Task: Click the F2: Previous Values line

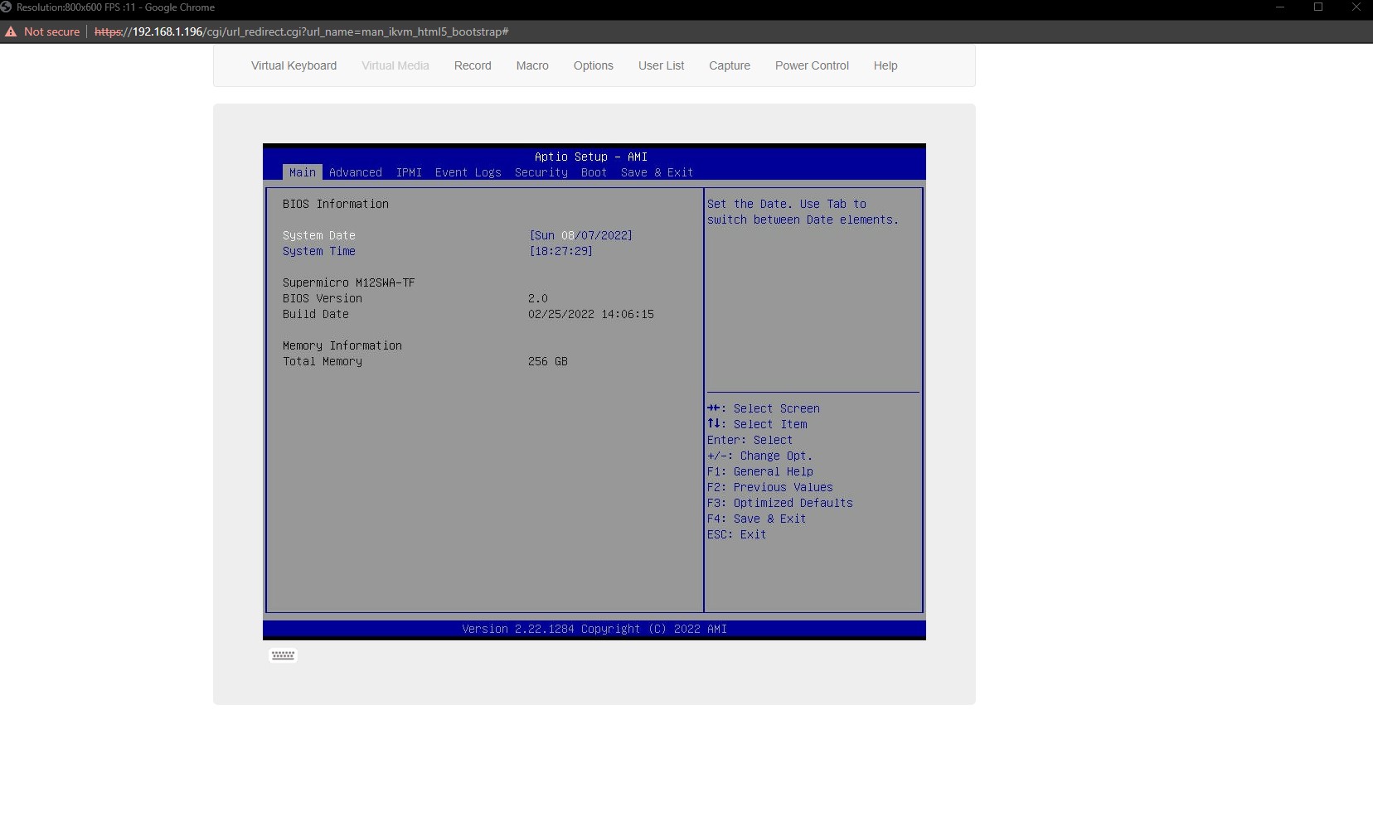Action: point(770,487)
